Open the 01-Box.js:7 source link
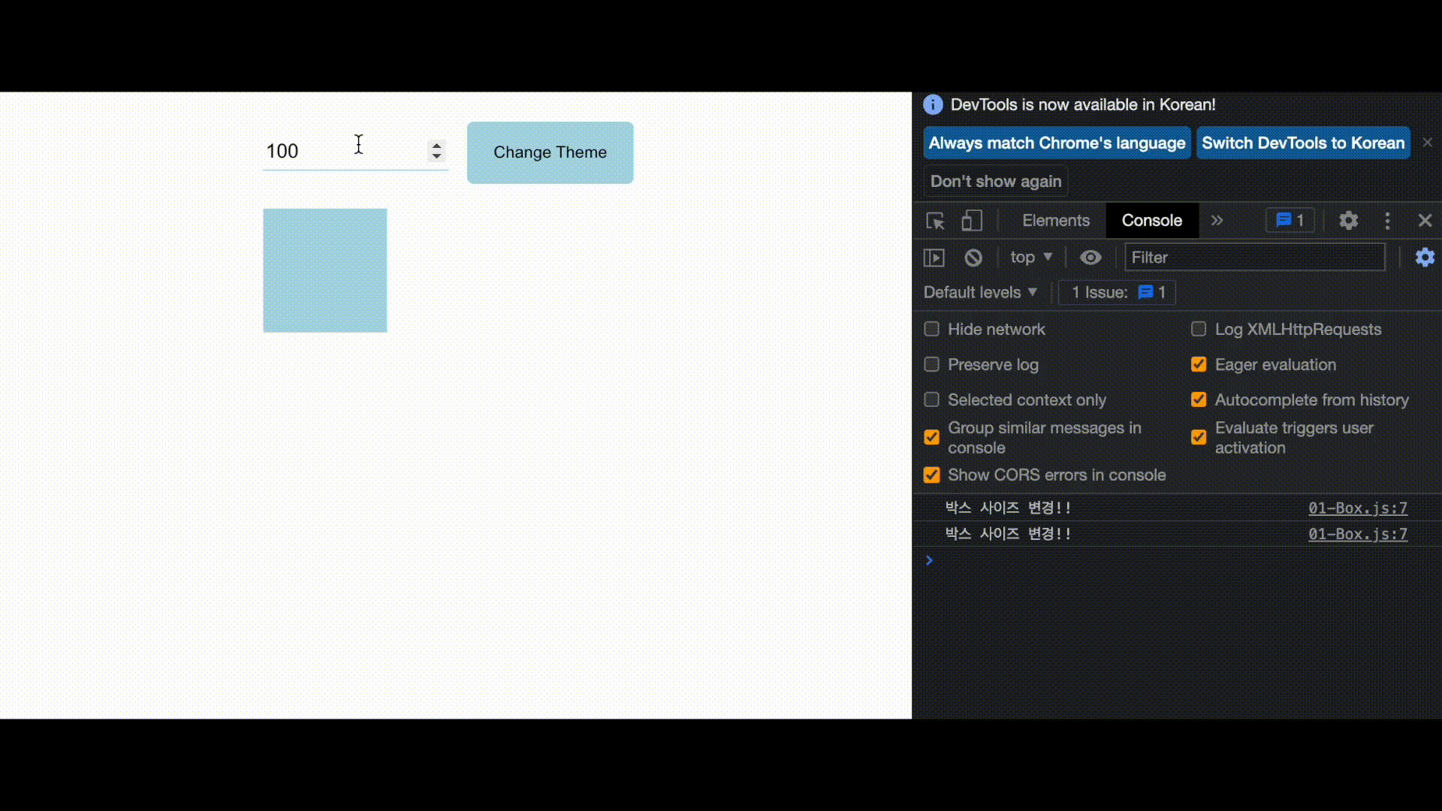 [1357, 508]
